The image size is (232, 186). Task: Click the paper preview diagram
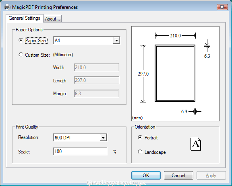(x=175, y=74)
